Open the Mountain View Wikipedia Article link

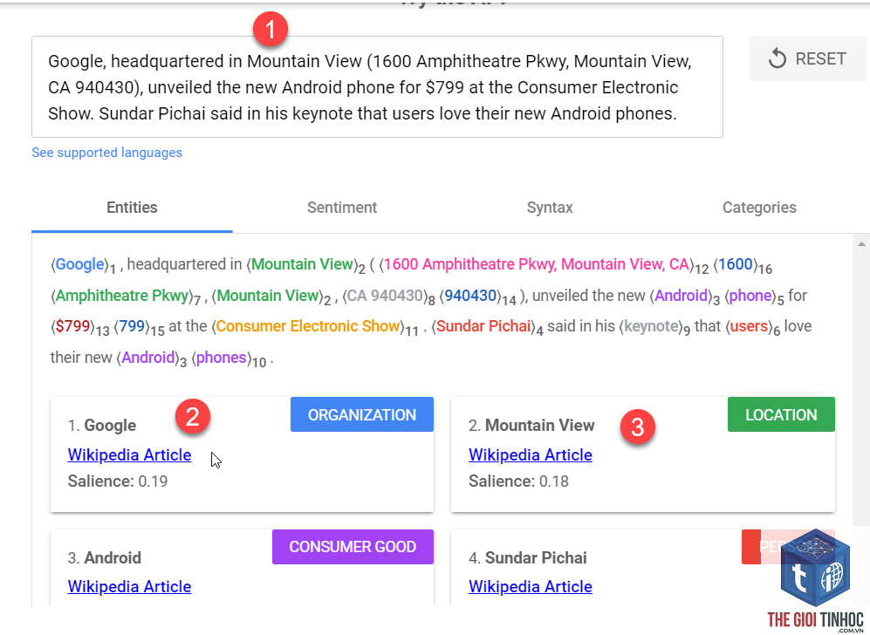tap(531, 454)
